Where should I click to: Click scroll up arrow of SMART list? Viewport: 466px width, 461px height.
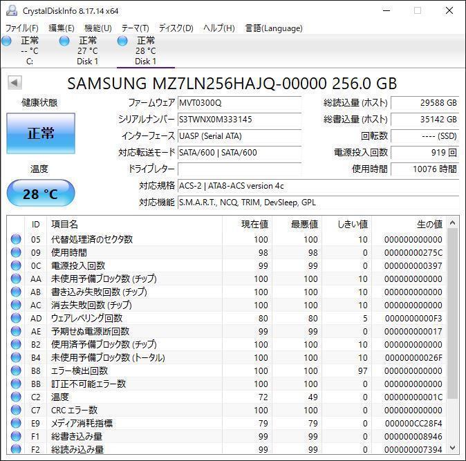(x=452, y=223)
